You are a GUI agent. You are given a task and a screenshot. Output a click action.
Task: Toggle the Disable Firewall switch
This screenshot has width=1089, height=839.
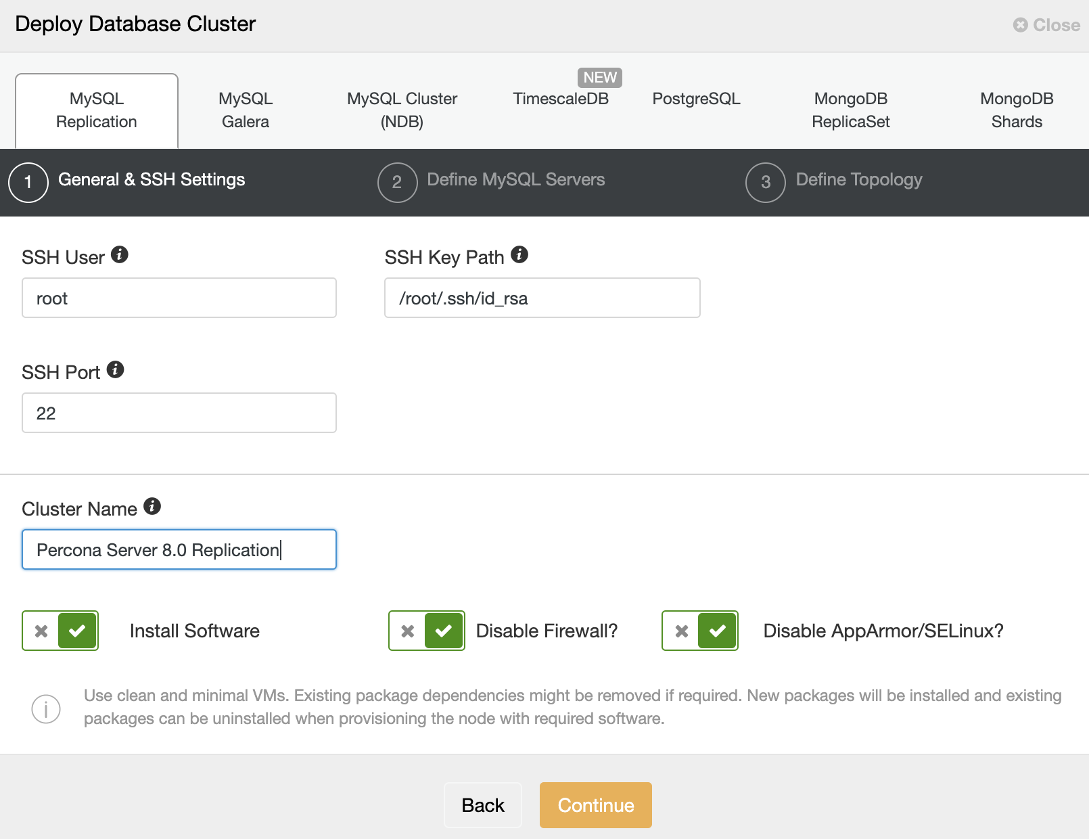[x=427, y=631]
